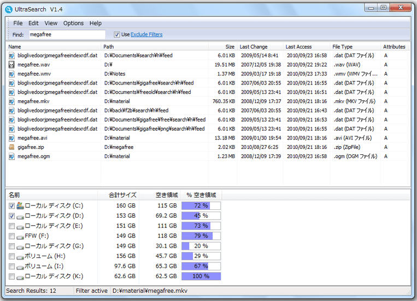Sort results by Size column header

223,47
